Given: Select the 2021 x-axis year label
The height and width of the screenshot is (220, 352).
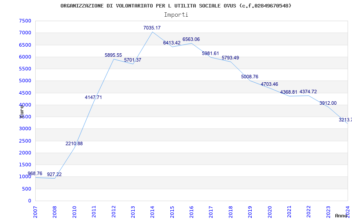Looking at the screenshot, I should click(x=289, y=212).
